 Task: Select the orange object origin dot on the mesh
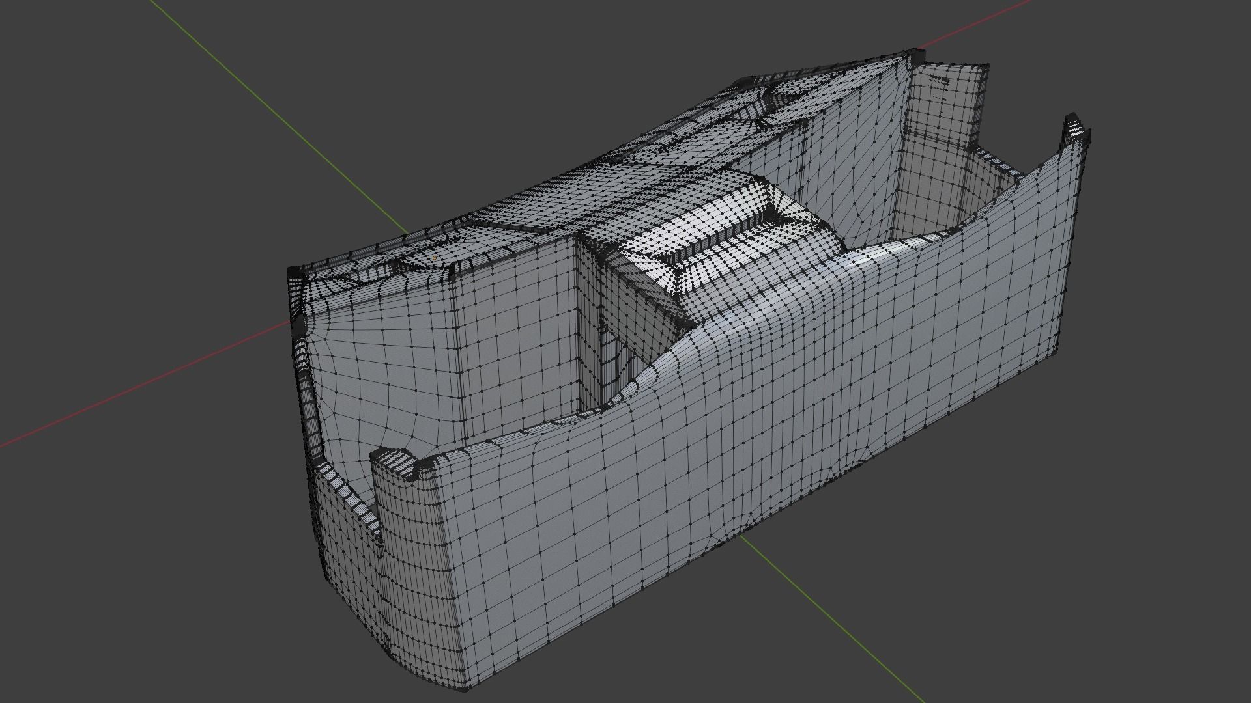435,258
